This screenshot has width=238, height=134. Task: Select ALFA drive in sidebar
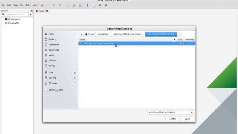pyautogui.click(x=51, y=73)
